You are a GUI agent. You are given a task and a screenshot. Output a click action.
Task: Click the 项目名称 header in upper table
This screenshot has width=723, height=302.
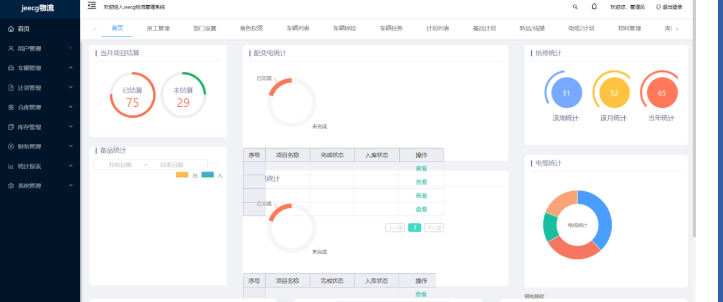pos(288,155)
